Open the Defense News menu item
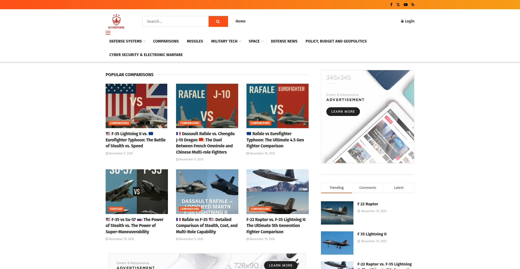Viewport: 520px width, 269px height. (284, 41)
